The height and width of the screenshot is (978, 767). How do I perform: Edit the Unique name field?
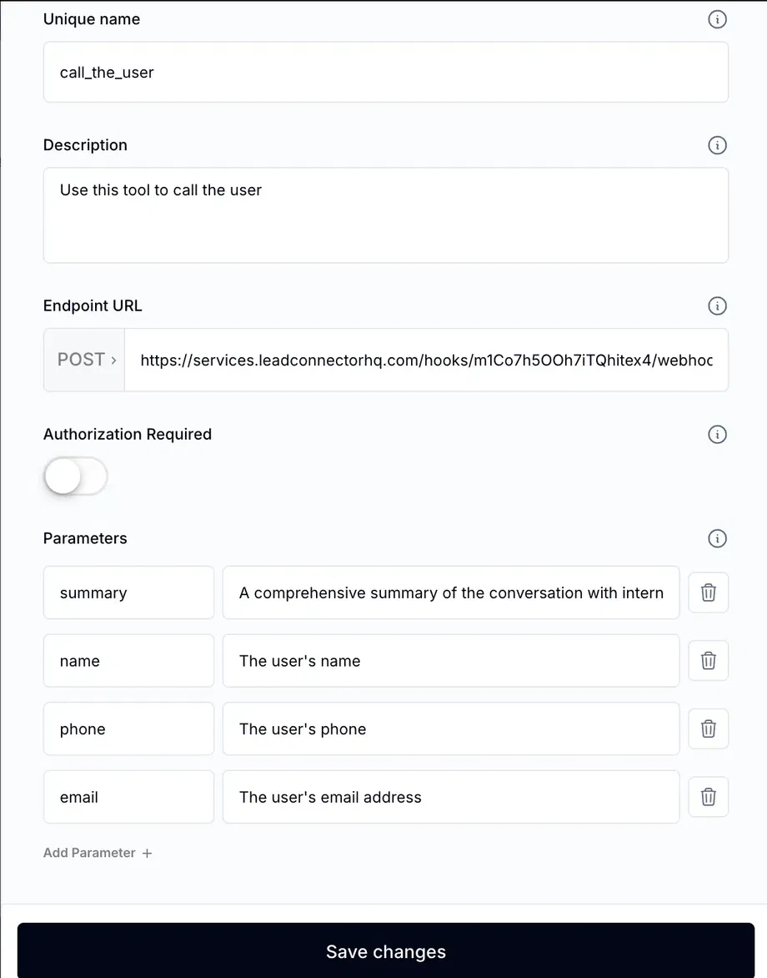point(385,73)
